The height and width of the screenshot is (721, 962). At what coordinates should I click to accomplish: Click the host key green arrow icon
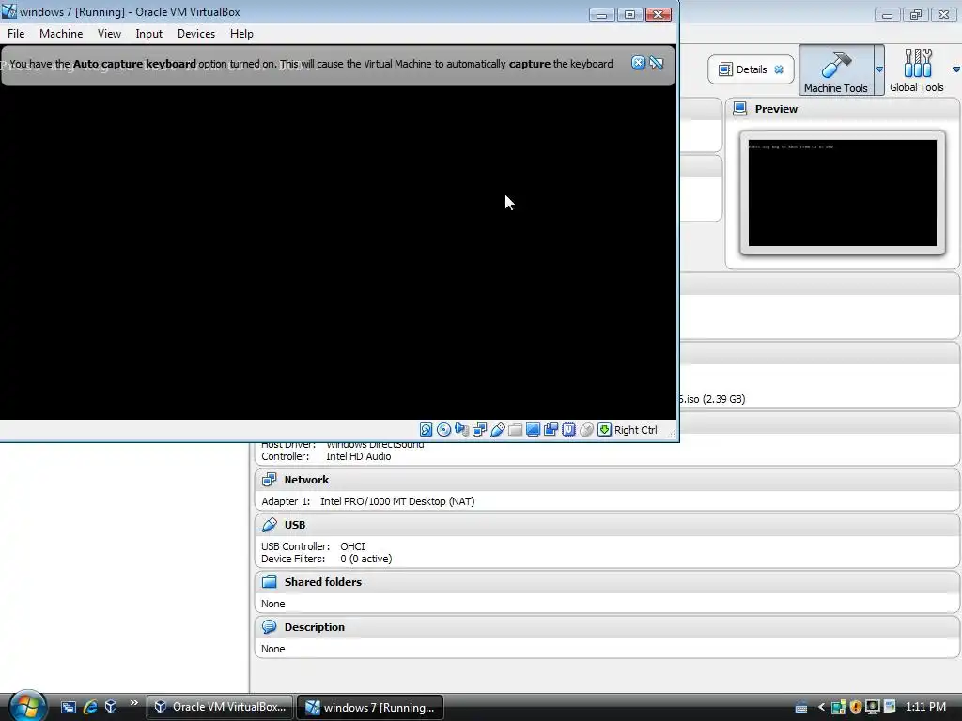(x=604, y=430)
